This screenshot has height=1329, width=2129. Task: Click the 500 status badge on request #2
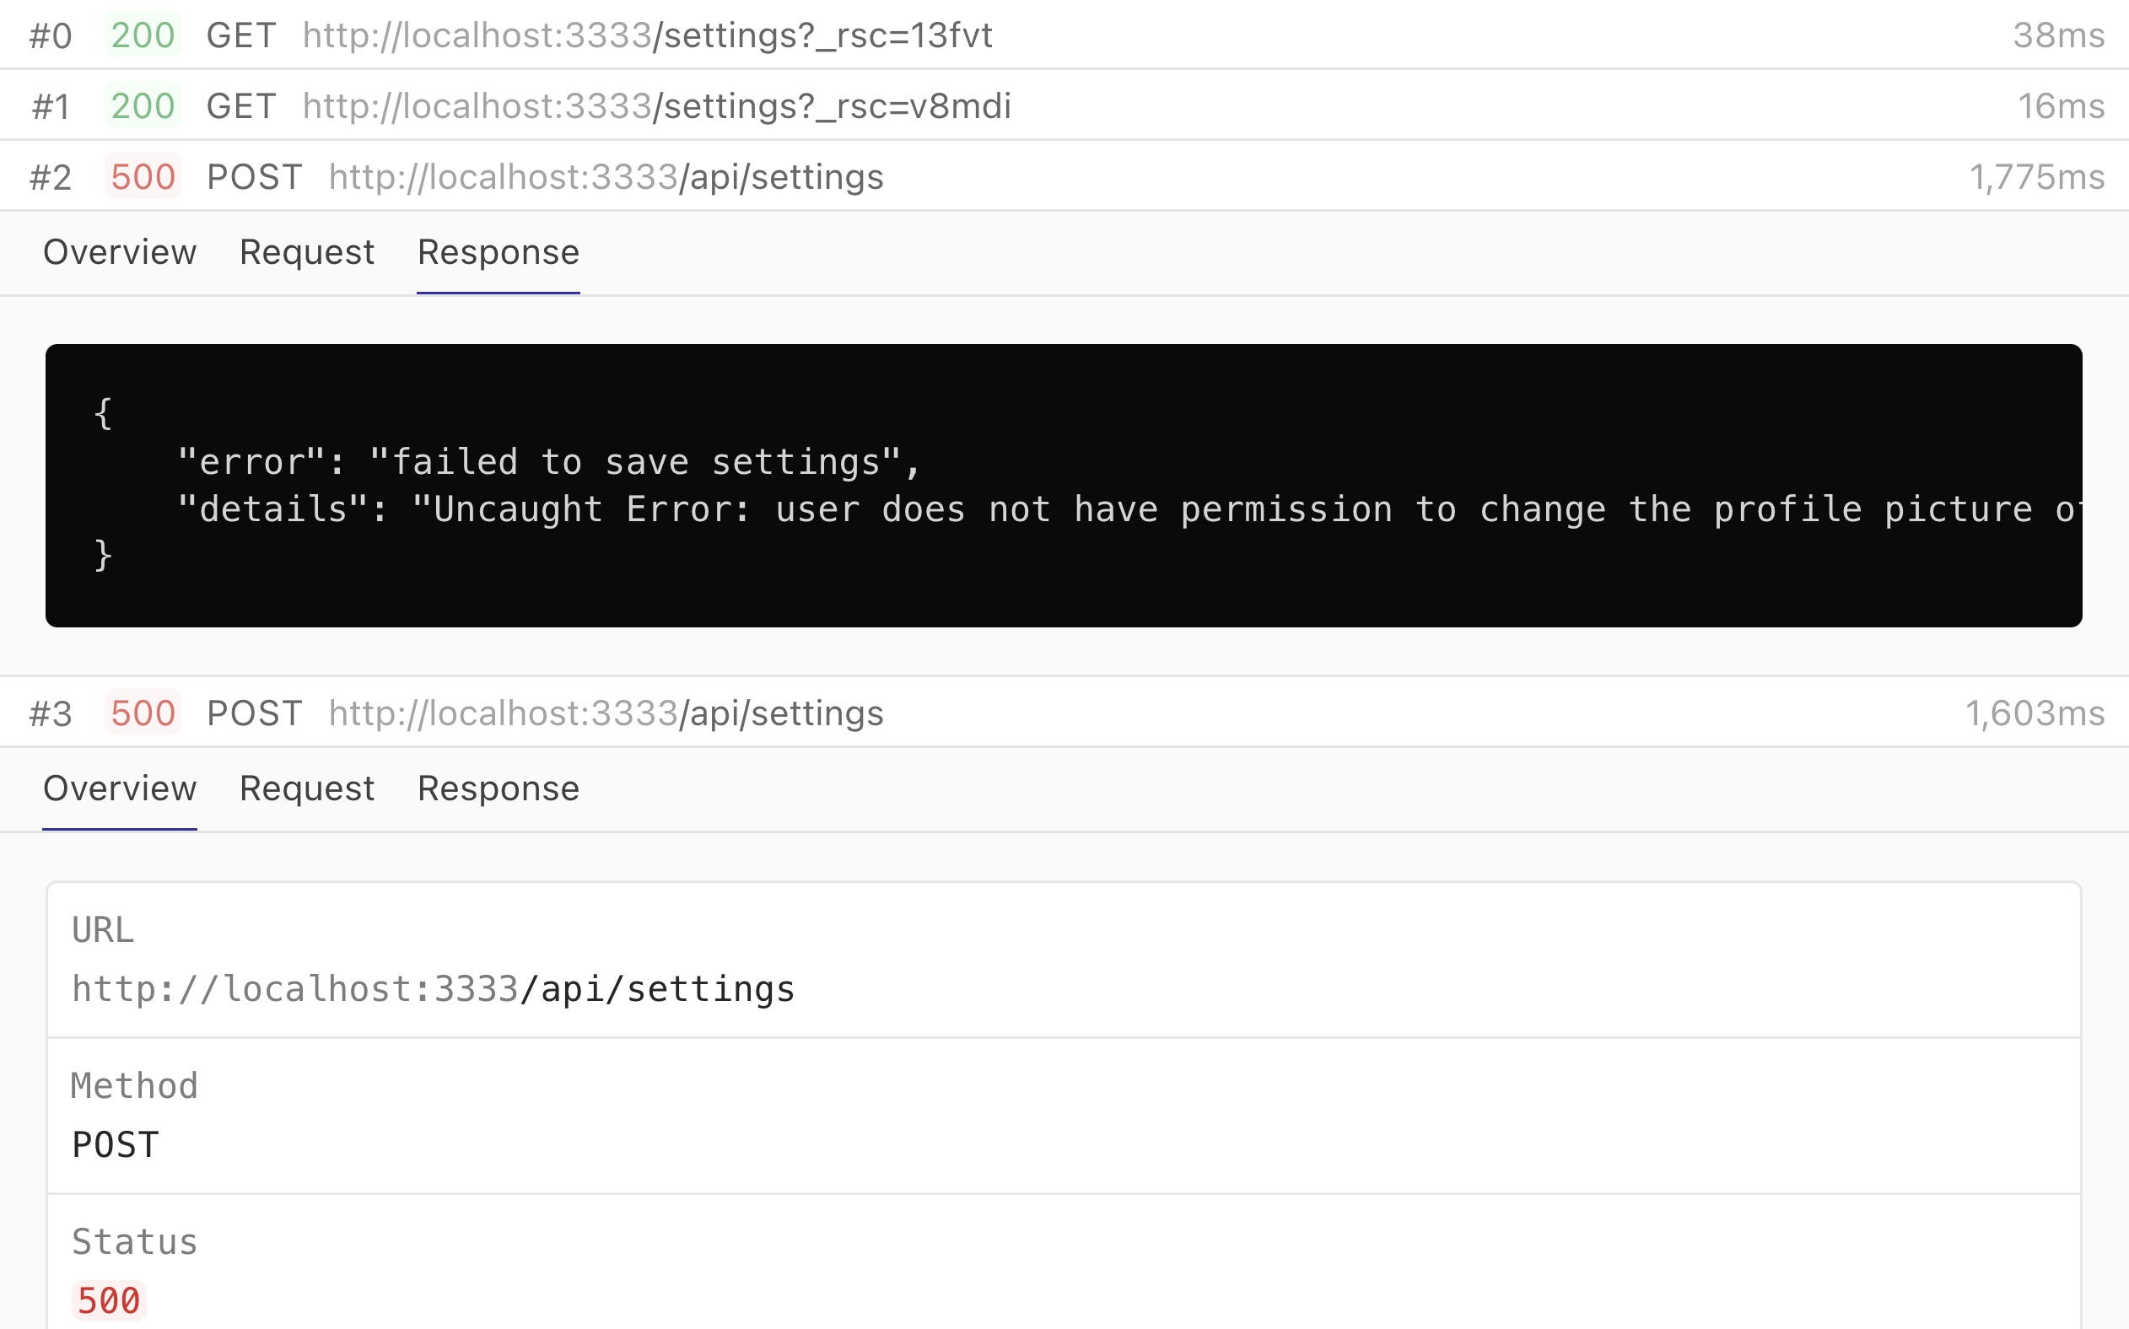click(x=143, y=177)
